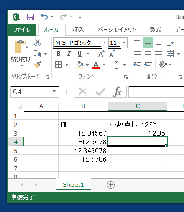Decrease indent of cell text
Image resolution: width=184 pixels, height=212 pixels.
(137, 65)
